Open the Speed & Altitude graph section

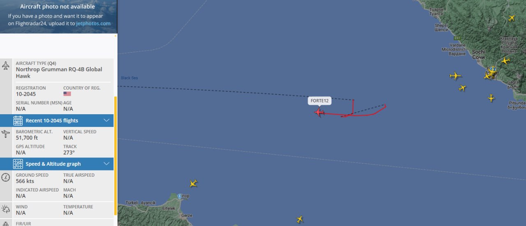pyautogui.click(x=57, y=164)
